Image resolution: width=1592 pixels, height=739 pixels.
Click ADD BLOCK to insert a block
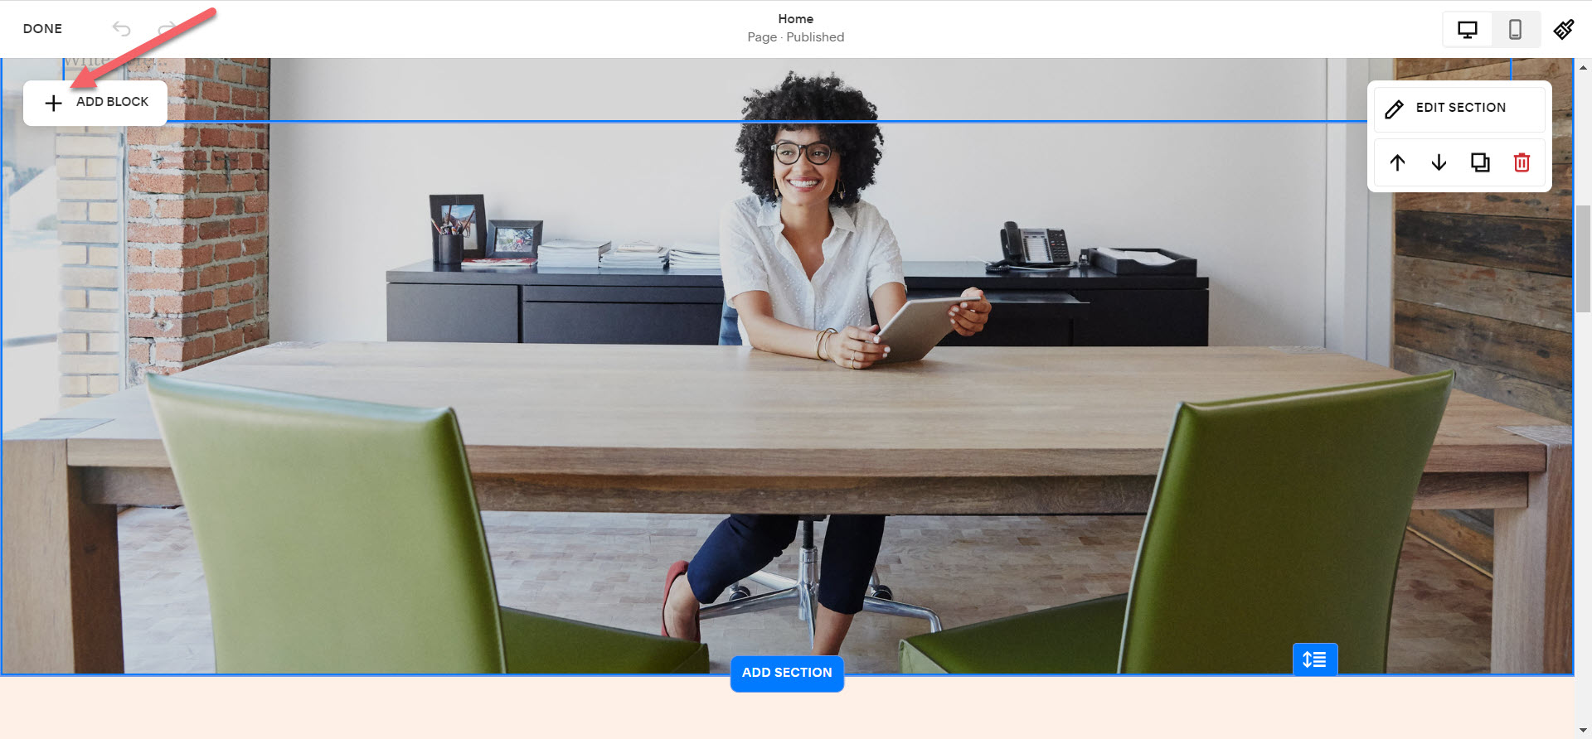(96, 103)
